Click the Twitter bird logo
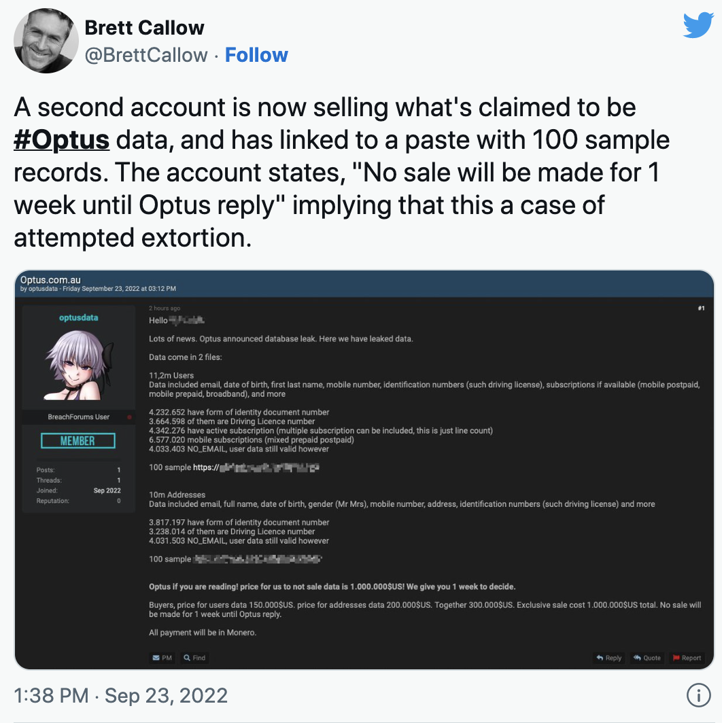This screenshot has height=723, width=722. (698, 26)
